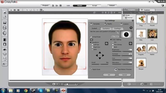Click the fit to window zoom icon
The image size is (166, 93).
[x=112, y=13]
